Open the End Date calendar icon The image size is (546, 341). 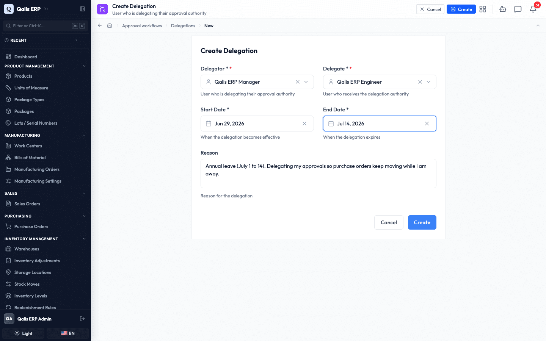[331, 124]
